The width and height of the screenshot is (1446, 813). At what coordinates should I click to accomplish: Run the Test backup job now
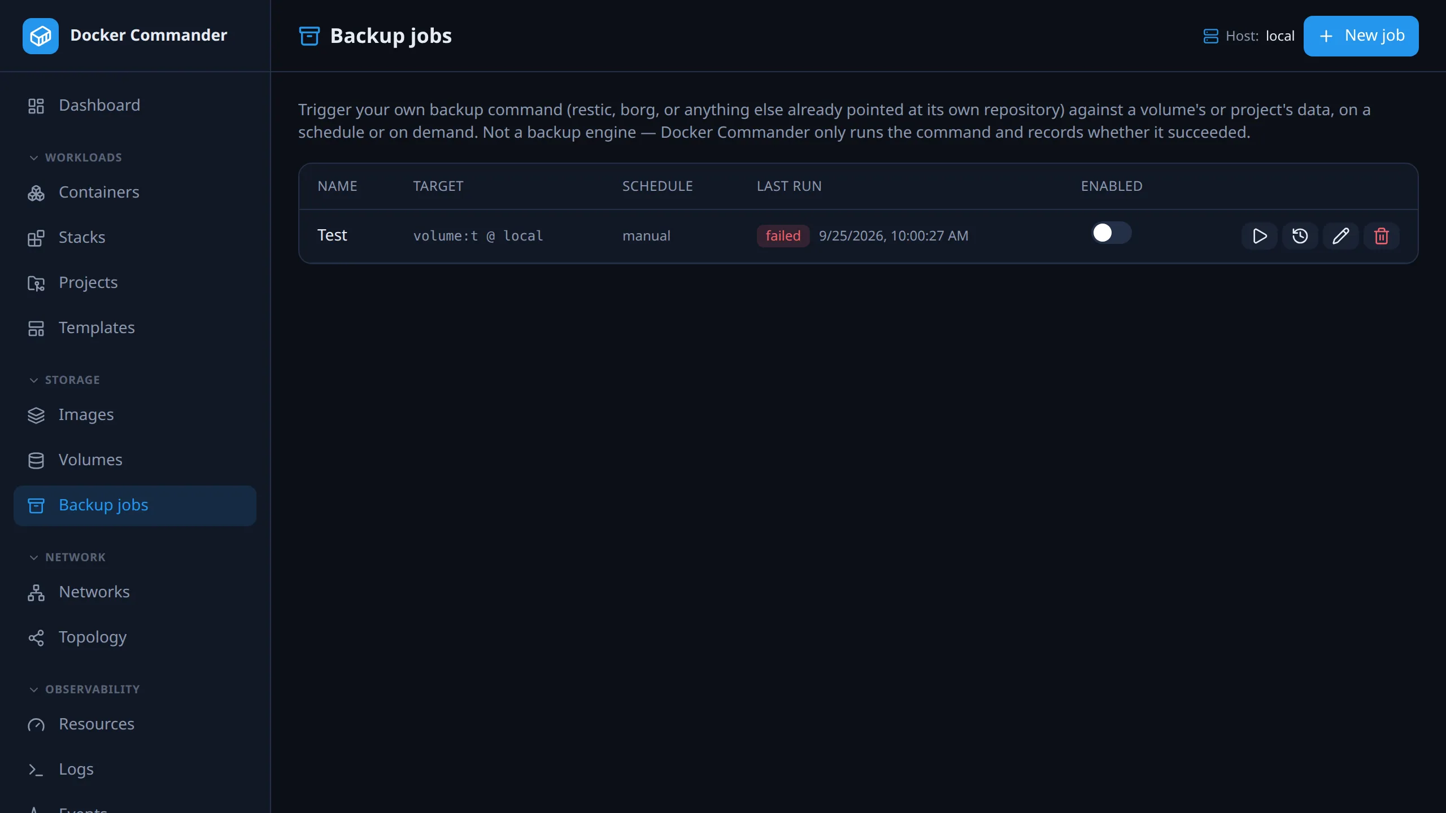[1259, 236]
